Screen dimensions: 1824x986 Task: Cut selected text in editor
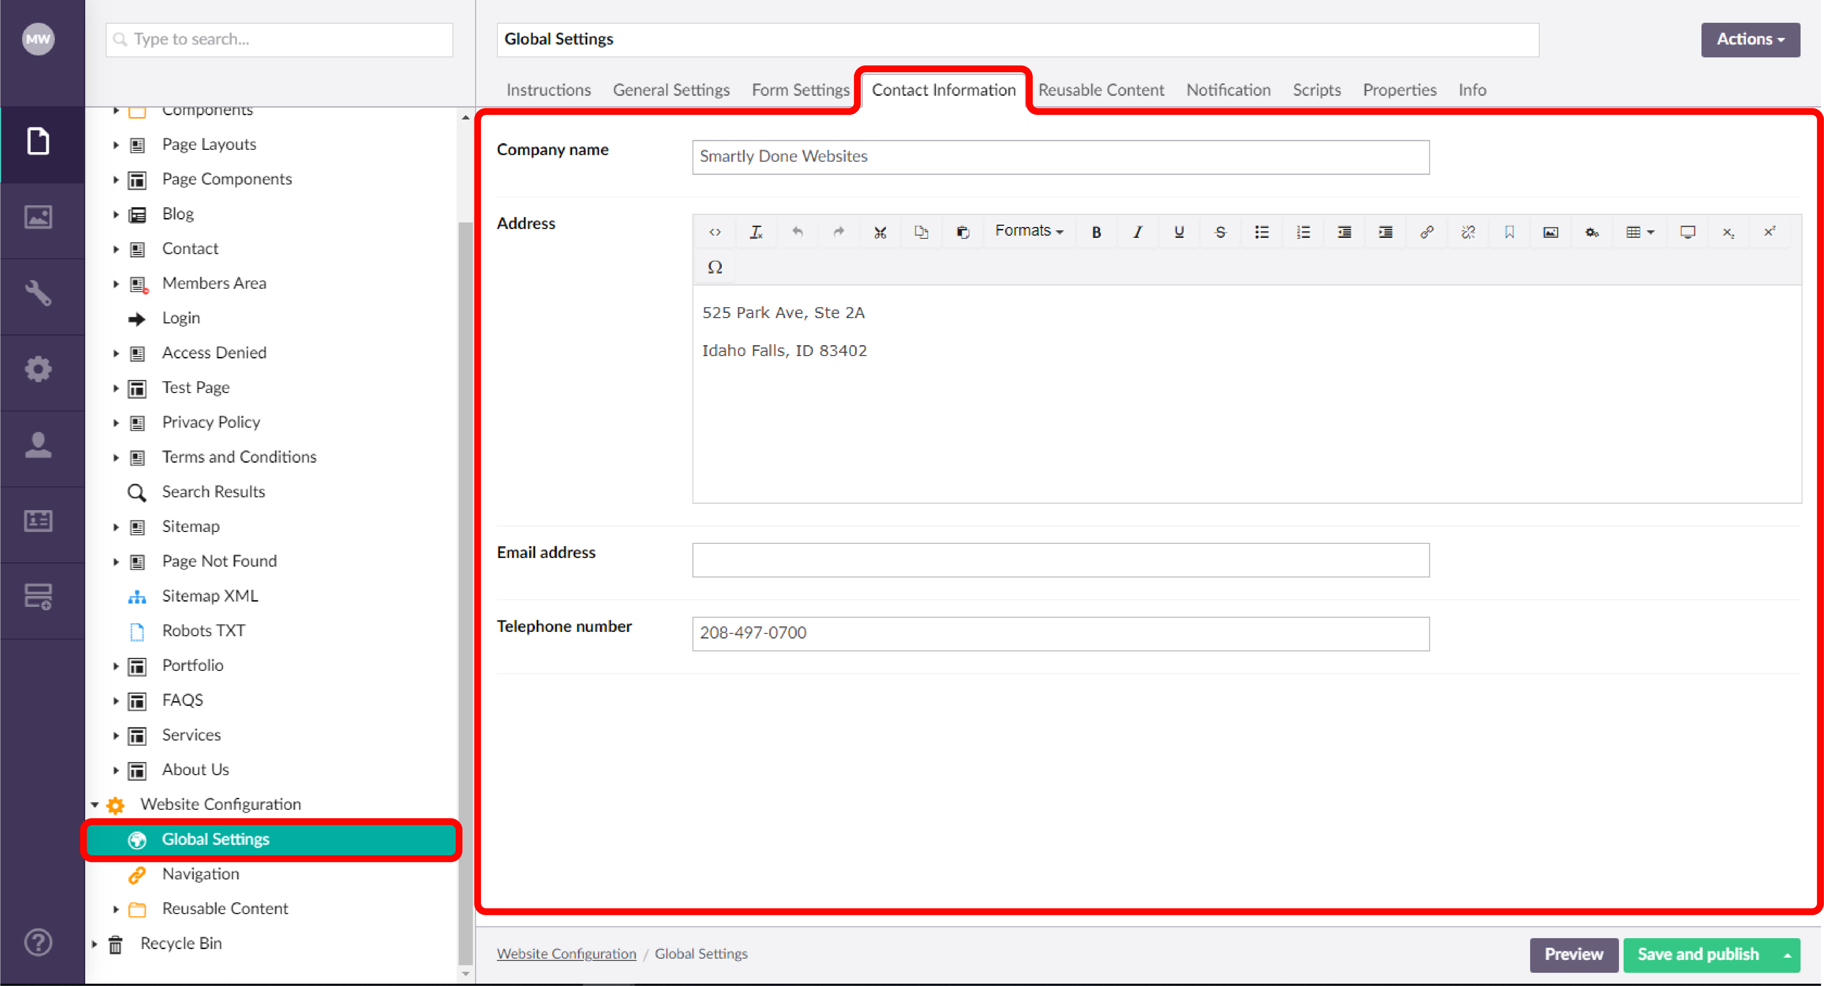click(x=880, y=232)
